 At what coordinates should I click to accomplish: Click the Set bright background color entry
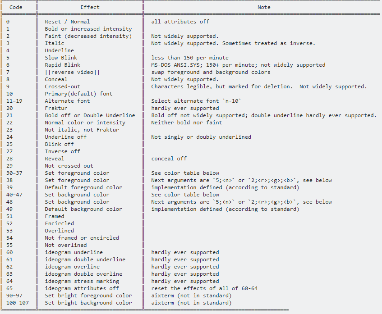(88, 303)
